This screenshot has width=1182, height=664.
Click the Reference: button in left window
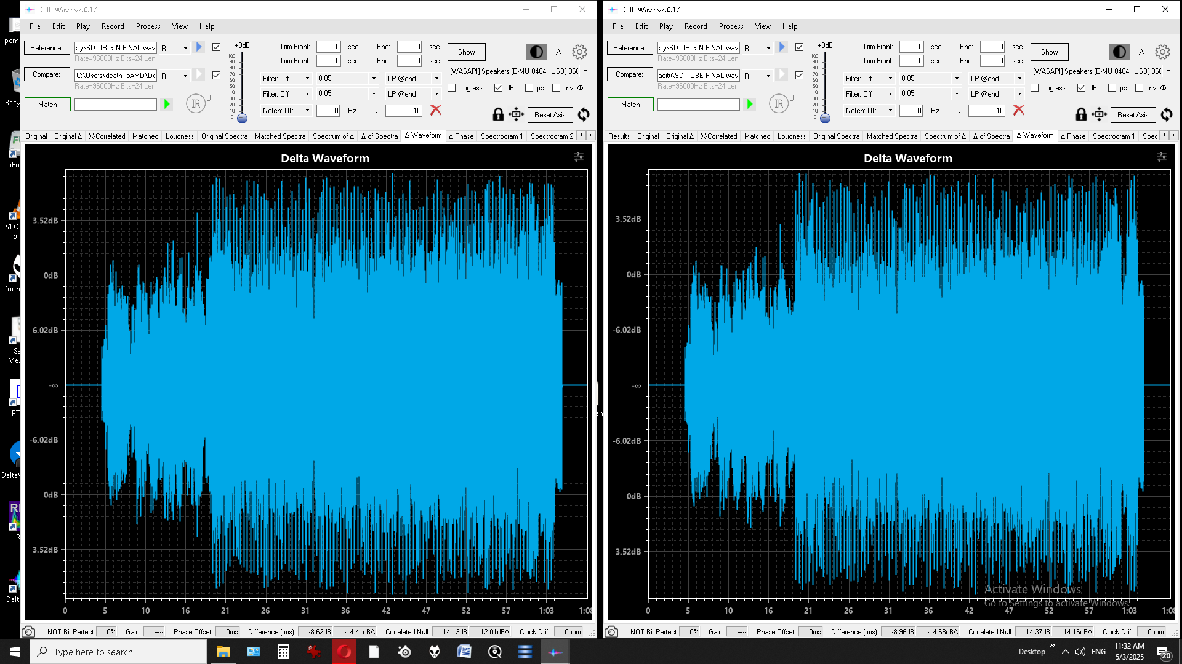tap(47, 48)
